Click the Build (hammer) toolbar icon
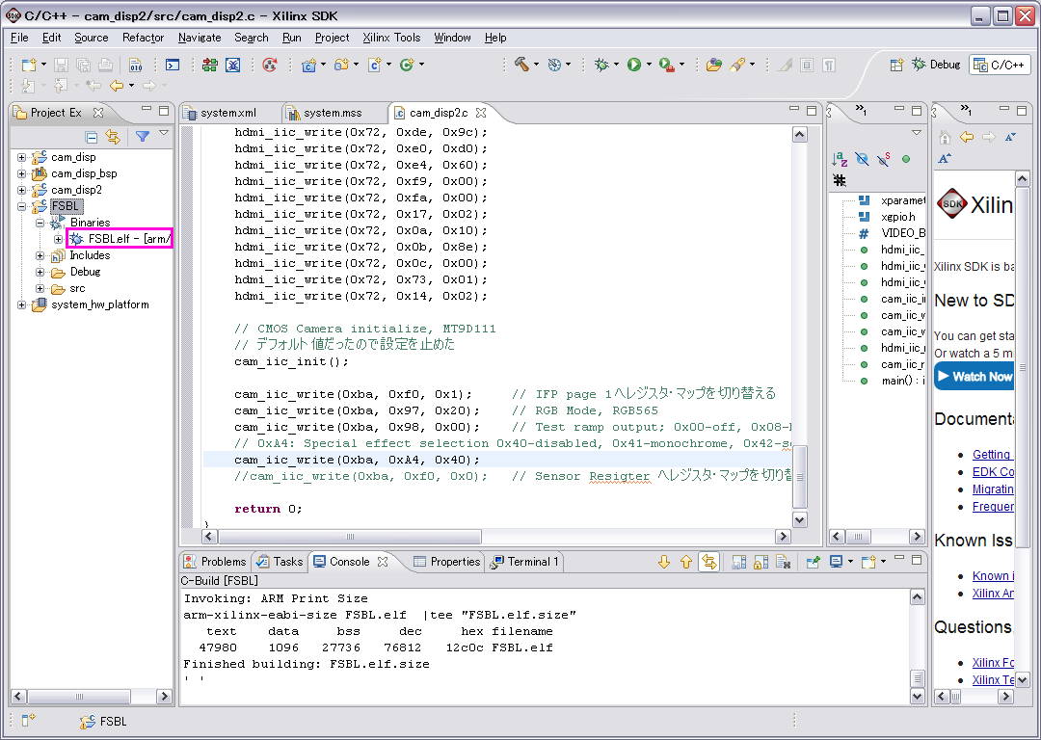 [x=521, y=65]
